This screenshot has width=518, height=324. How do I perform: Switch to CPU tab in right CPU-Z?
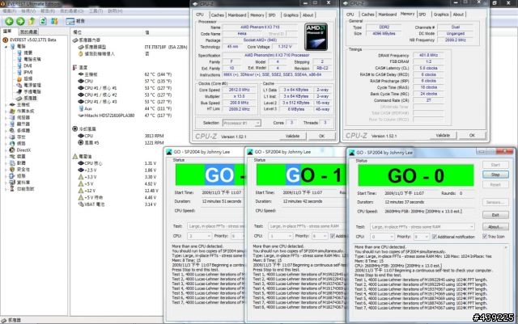point(350,15)
